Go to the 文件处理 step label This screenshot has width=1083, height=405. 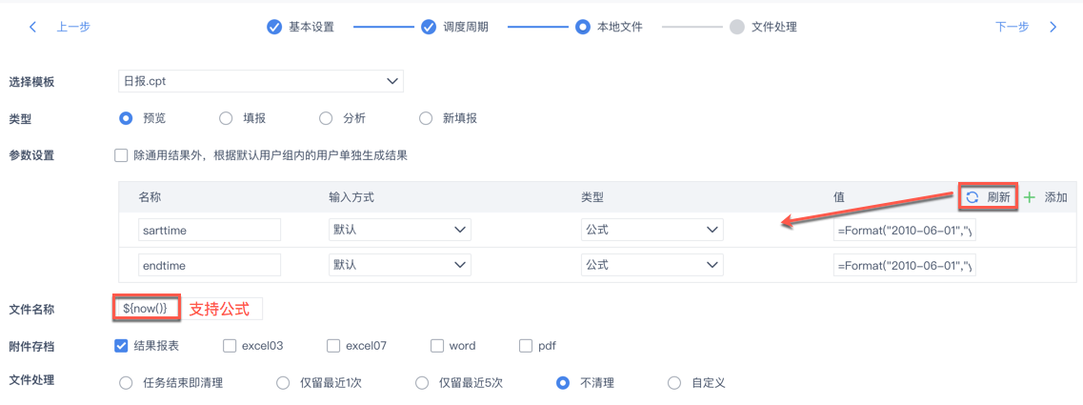773,27
